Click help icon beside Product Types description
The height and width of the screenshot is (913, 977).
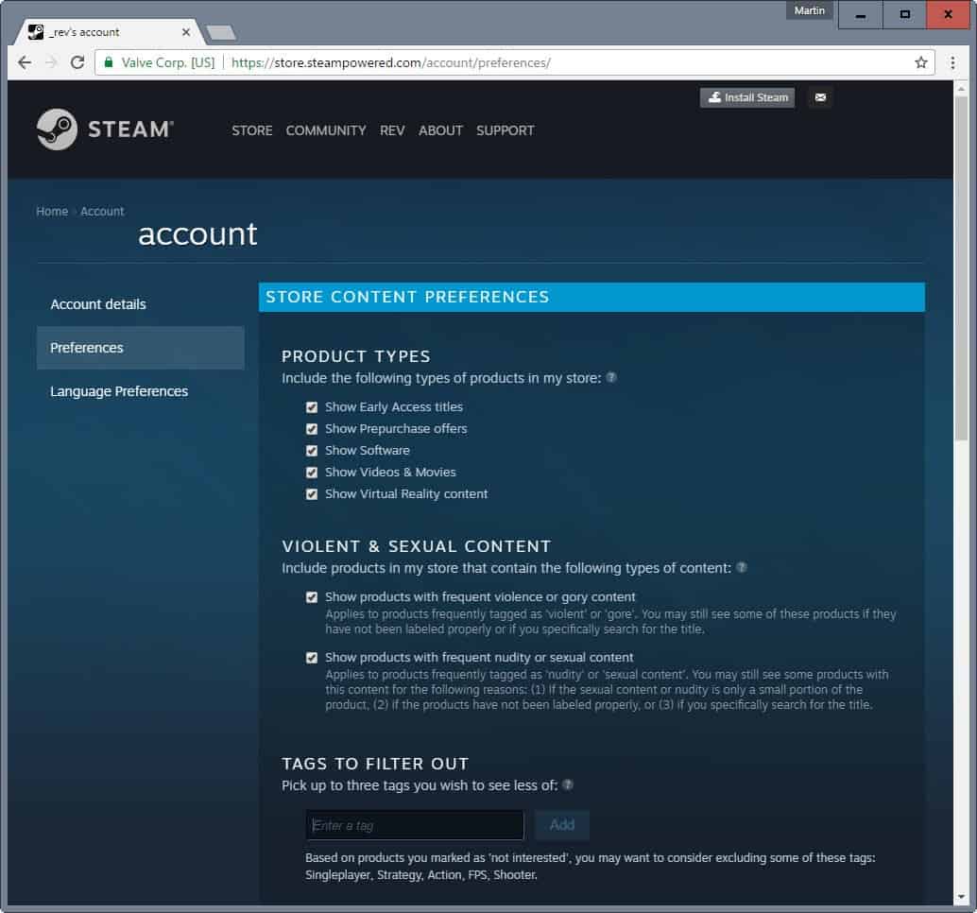pos(611,377)
